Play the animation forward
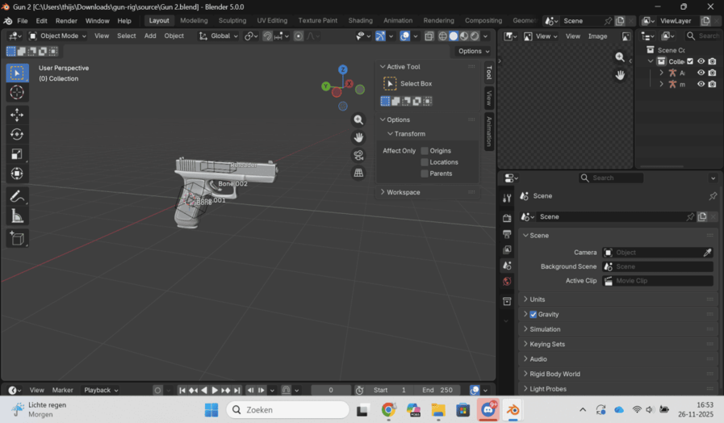Screen dimensions: 724x423 click(x=215, y=391)
